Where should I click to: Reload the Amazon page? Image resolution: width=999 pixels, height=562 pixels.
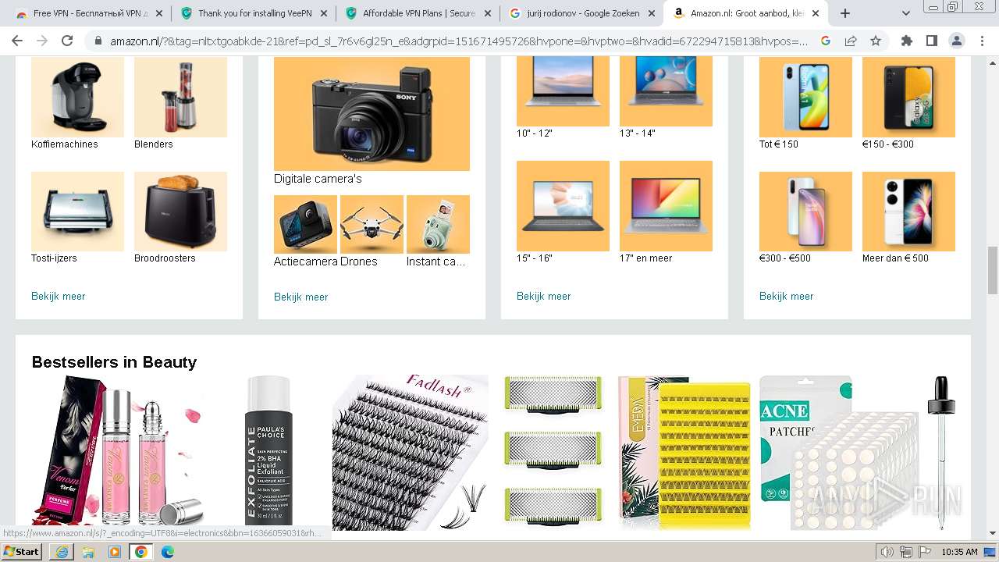coord(67,41)
